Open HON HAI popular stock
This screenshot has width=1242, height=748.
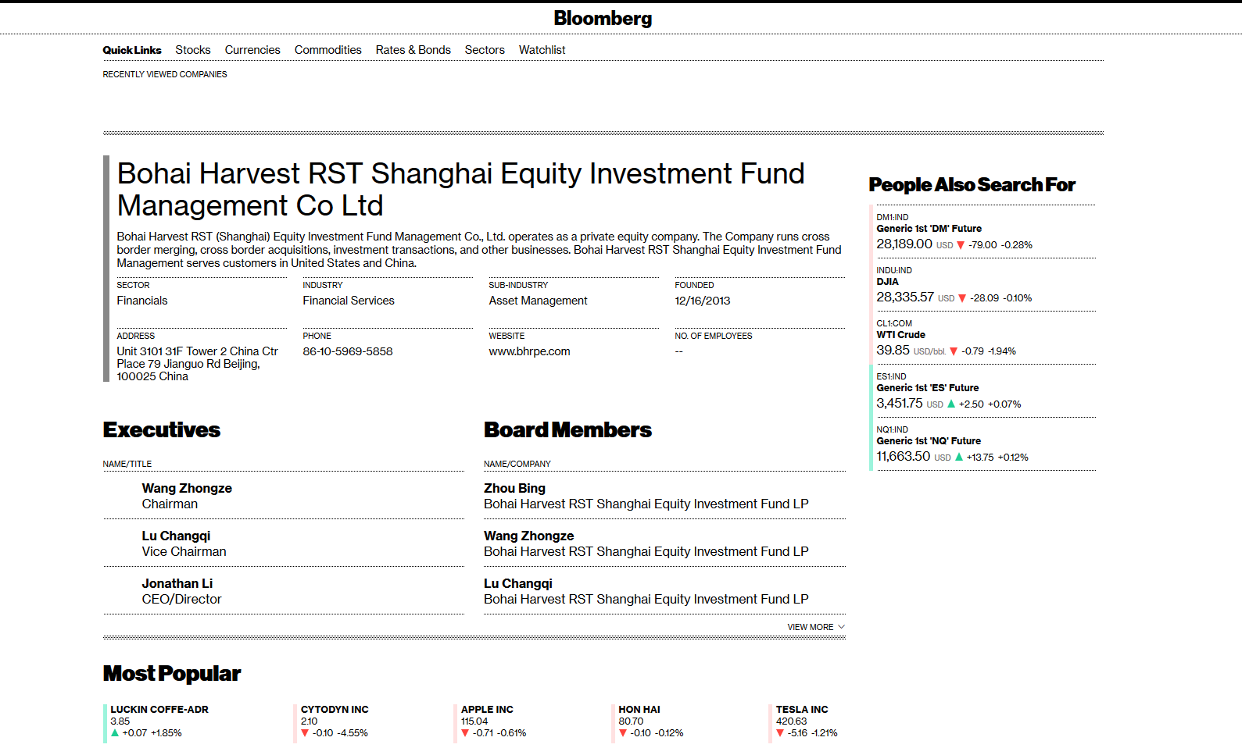tap(639, 710)
